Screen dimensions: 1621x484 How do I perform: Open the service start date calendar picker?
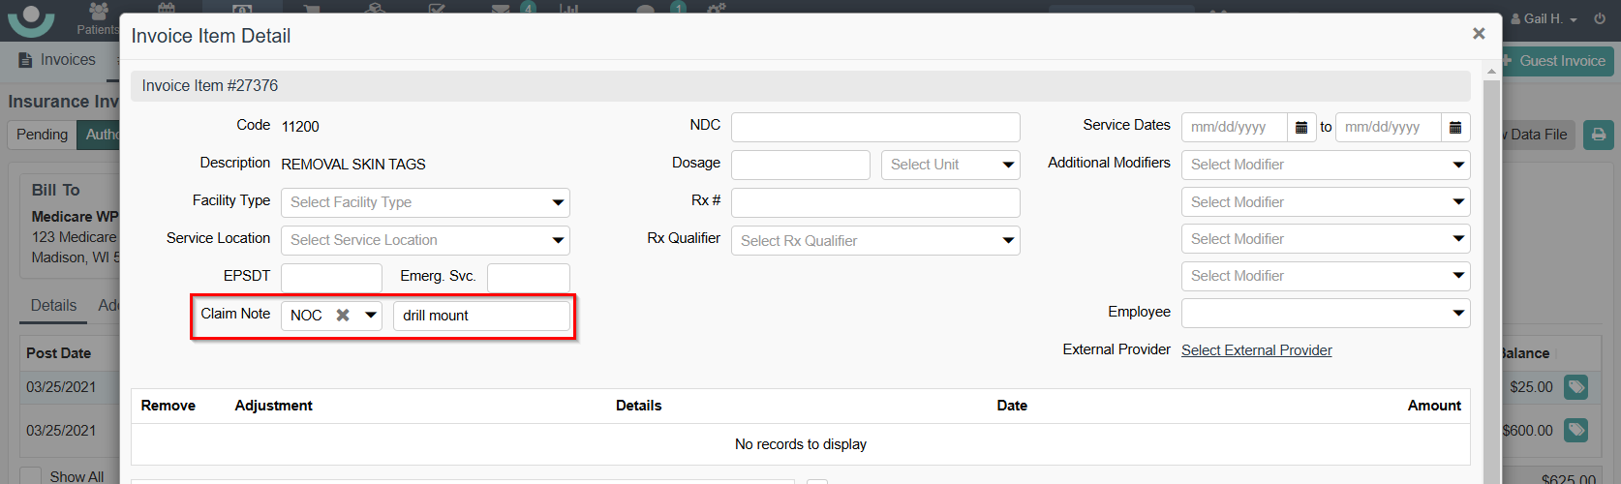click(1301, 127)
